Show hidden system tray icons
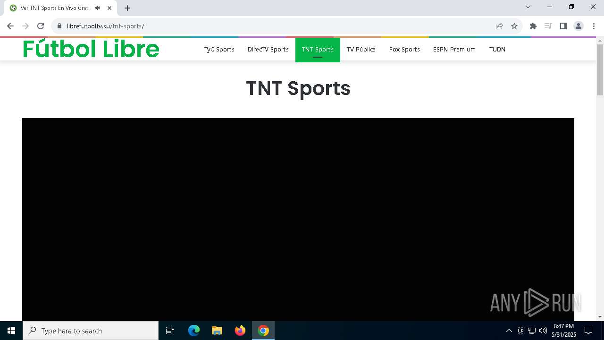This screenshot has height=340, width=604. click(x=509, y=331)
